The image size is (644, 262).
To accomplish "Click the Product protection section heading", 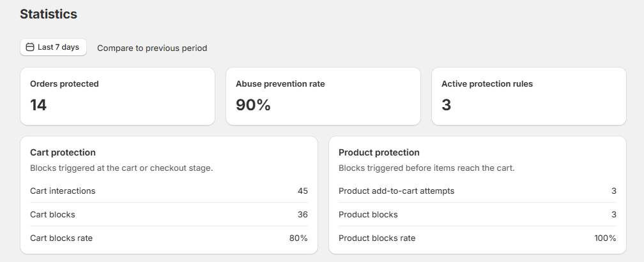I will [379, 152].
